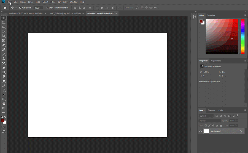Select the Zoom tool
The image size is (248, 153).
tap(4, 108)
